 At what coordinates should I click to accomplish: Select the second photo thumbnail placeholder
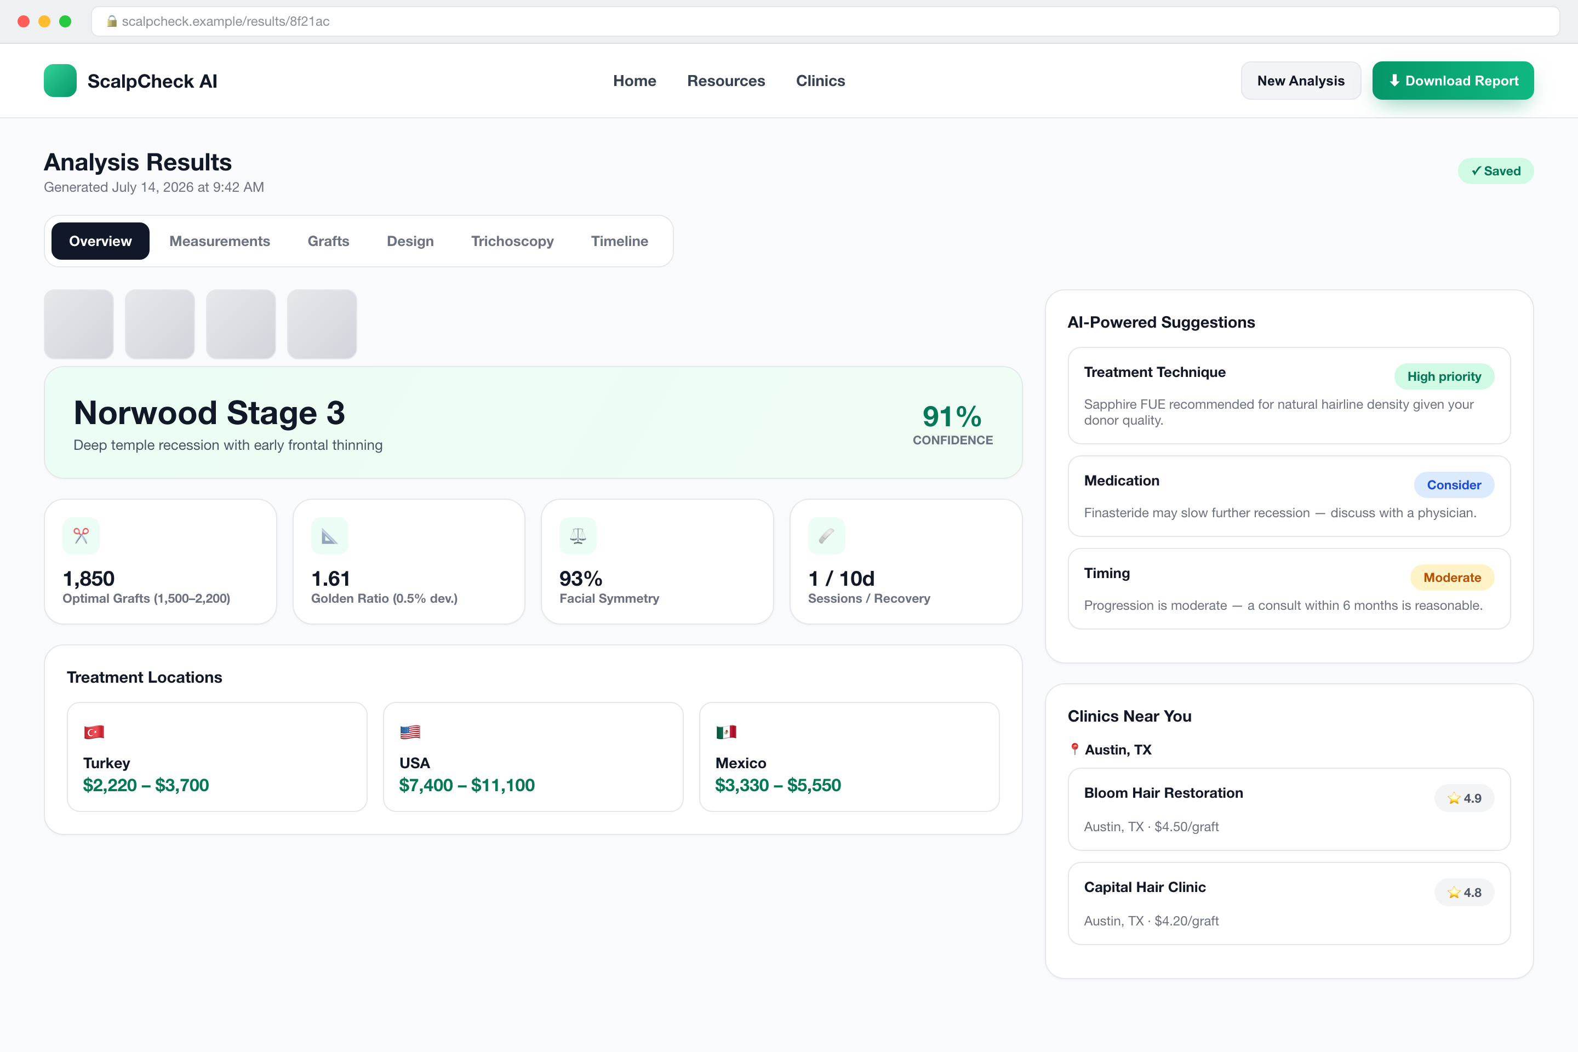159,324
